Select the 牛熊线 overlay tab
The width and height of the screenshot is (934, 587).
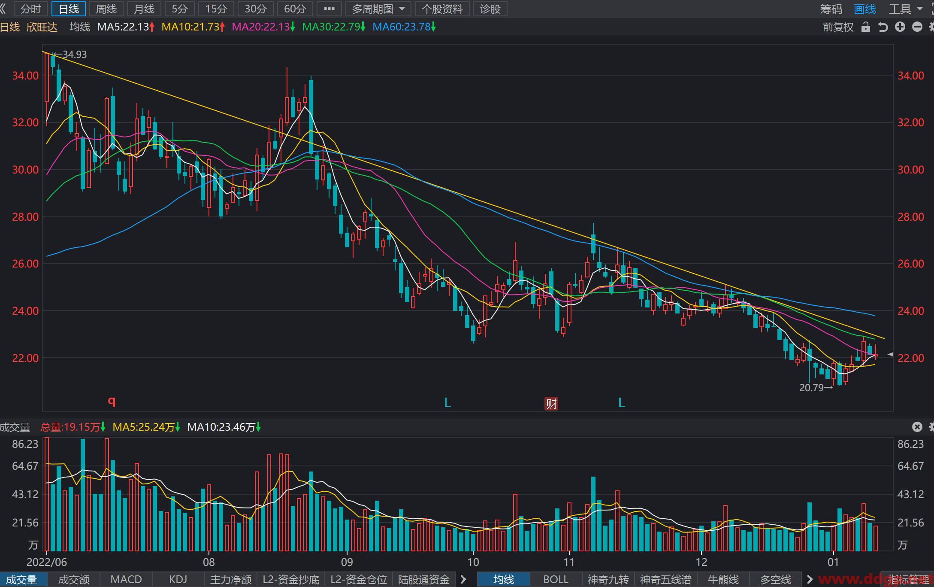pyautogui.click(x=723, y=580)
